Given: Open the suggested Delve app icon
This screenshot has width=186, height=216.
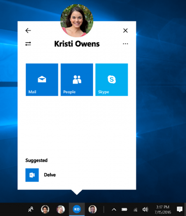Looking at the screenshot, I should [32, 175].
